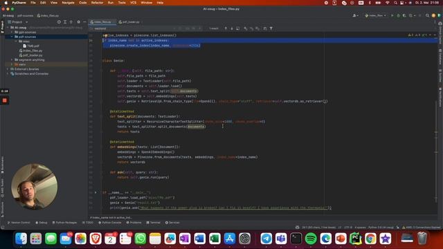
Task: Click the vertical editor scrollbar
Action: click(x=436, y=152)
